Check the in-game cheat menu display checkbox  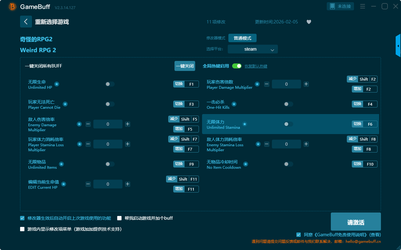point(22,229)
